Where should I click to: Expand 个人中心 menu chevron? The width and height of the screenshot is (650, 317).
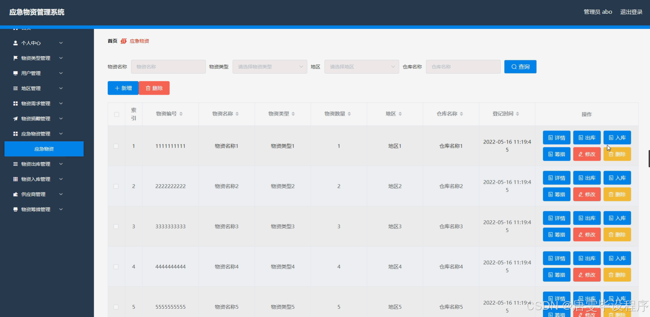61,43
